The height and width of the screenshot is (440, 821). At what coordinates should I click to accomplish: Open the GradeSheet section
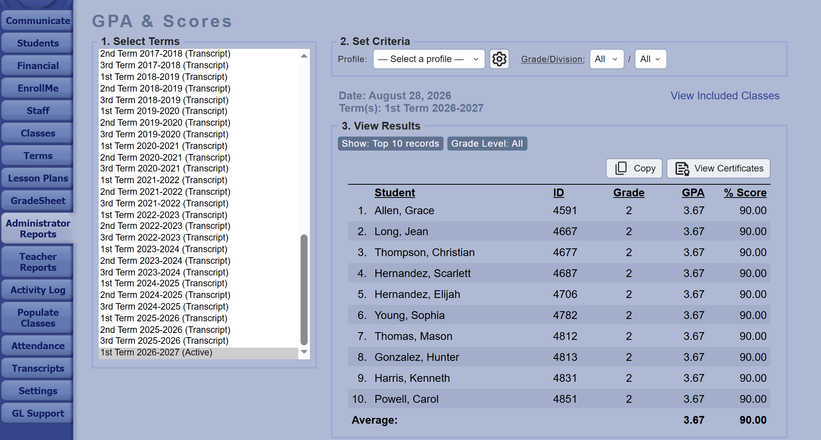point(38,201)
